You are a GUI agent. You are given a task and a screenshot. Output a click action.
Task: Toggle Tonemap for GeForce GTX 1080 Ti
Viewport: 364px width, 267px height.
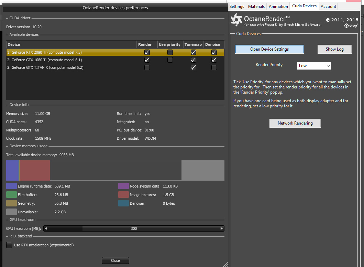[x=194, y=60]
